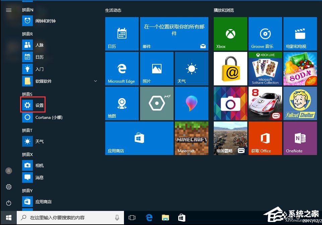Viewport: 322px width, 225px height.
Task: Open Microsoft Solitaire Collection
Action: pos(265,68)
